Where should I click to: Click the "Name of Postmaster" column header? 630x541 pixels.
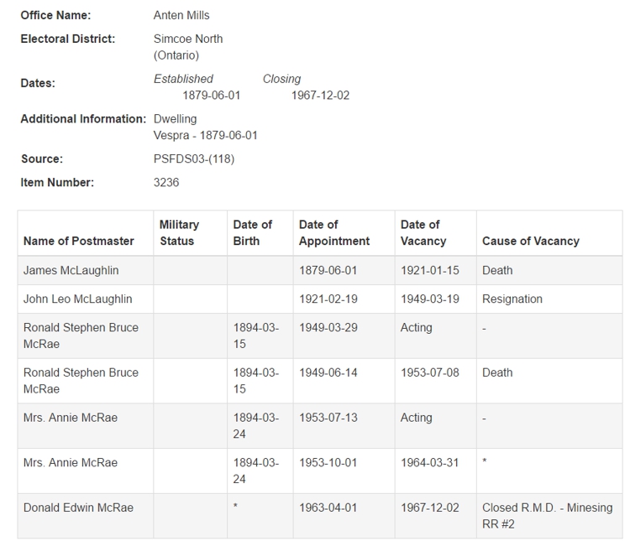[x=79, y=241]
